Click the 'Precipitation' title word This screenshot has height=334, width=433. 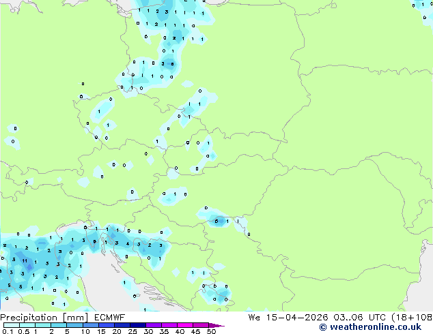pyautogui.click(x=29, y=318)
